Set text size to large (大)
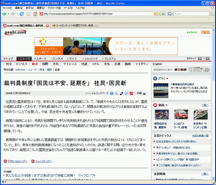 (x=208, y=59)
